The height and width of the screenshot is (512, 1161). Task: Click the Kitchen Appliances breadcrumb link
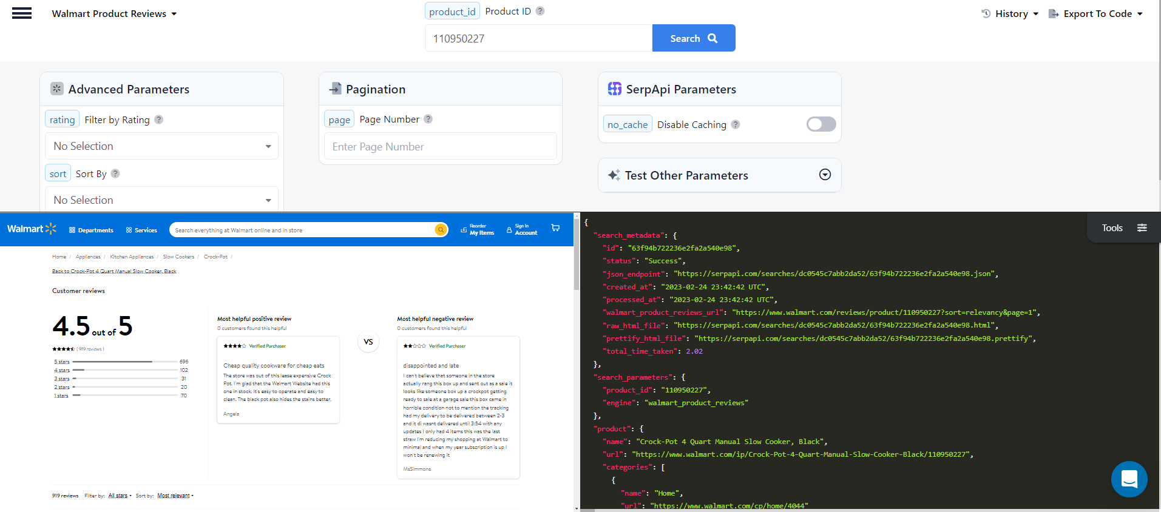(132, 257)
